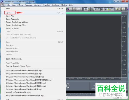Open recent file 4 ending in ).mp3
This screenshot has height=100, width=129.
point(34,80)
